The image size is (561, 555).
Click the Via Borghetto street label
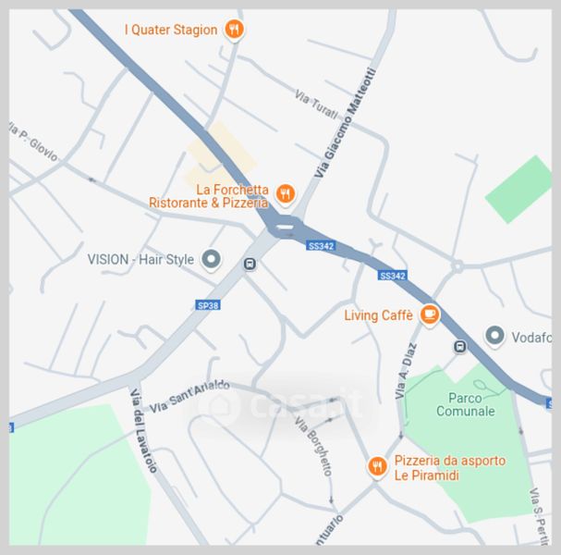(x=313, y=446)
